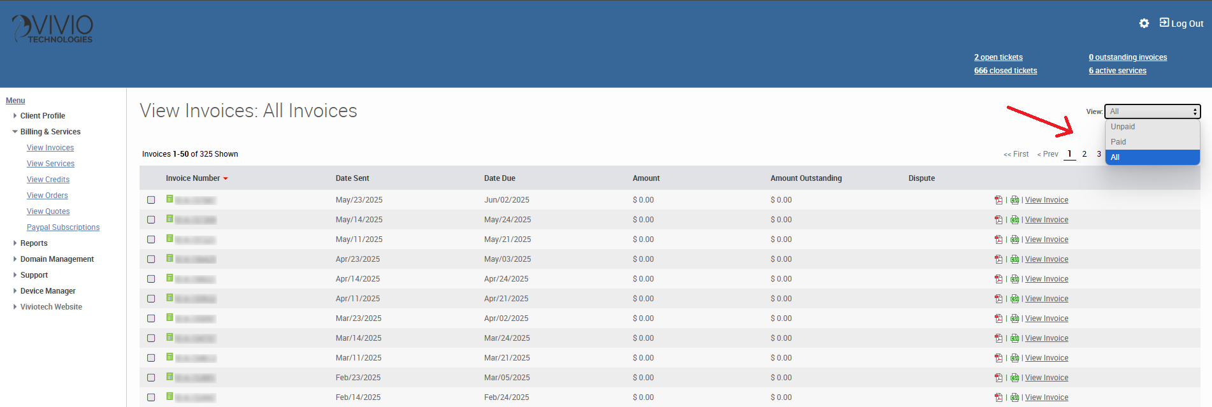Open View Credits in sidebar menu
The image size is (1212, 407).
[48, 180]
